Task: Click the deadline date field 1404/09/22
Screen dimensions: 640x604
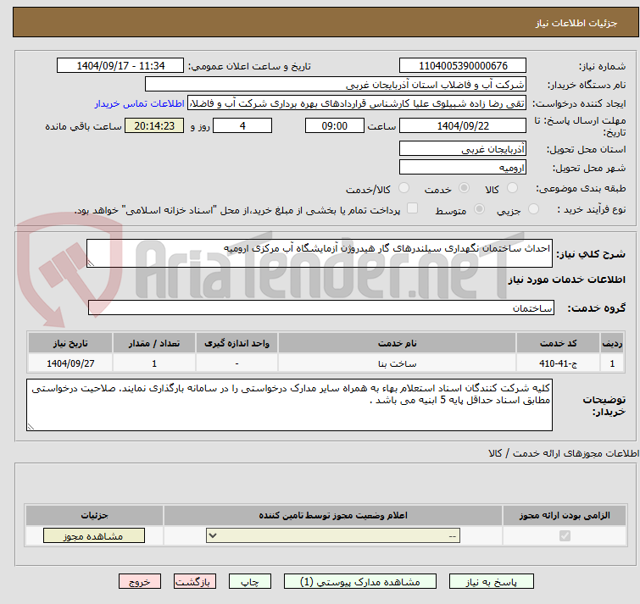Action: [x=463, y=125]
